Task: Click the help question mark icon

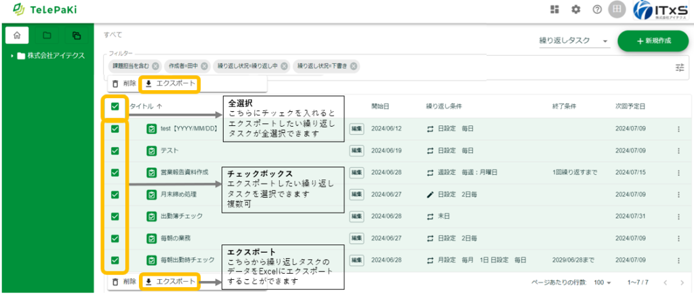Action: 597,9
